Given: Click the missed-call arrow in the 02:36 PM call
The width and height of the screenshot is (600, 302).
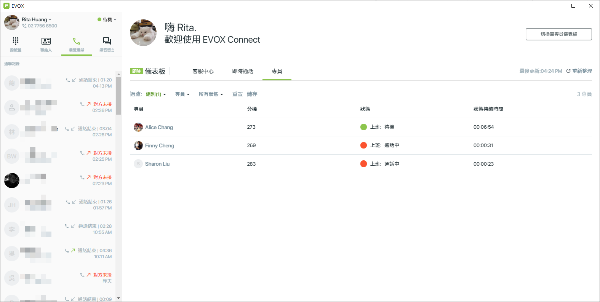Looking at the screenshot, I should tap(88, 104).
